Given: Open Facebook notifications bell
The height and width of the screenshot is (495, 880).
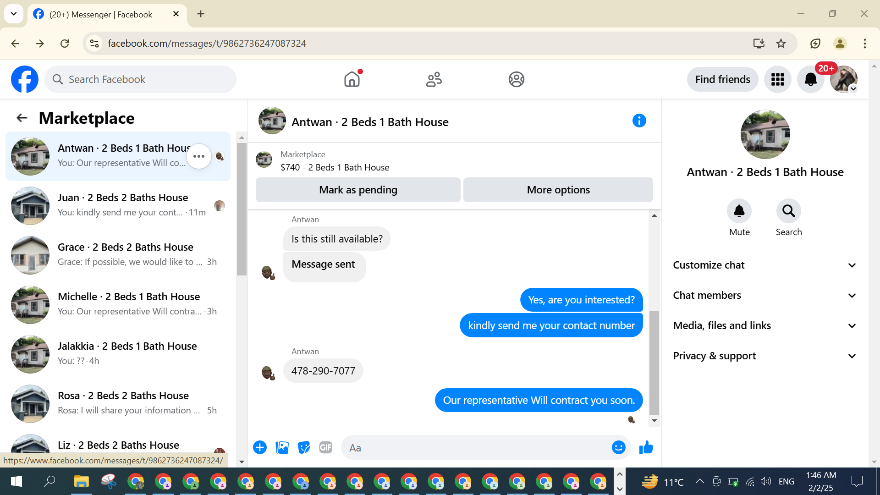Looking at the screenshot, I should click(810, 80).
